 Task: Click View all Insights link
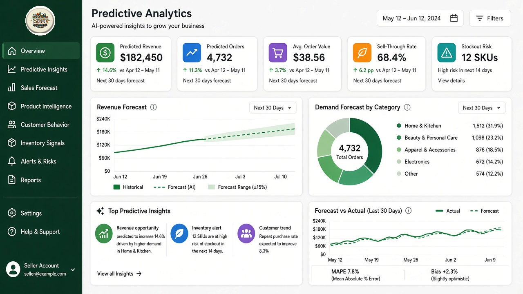tap(119, 274)
